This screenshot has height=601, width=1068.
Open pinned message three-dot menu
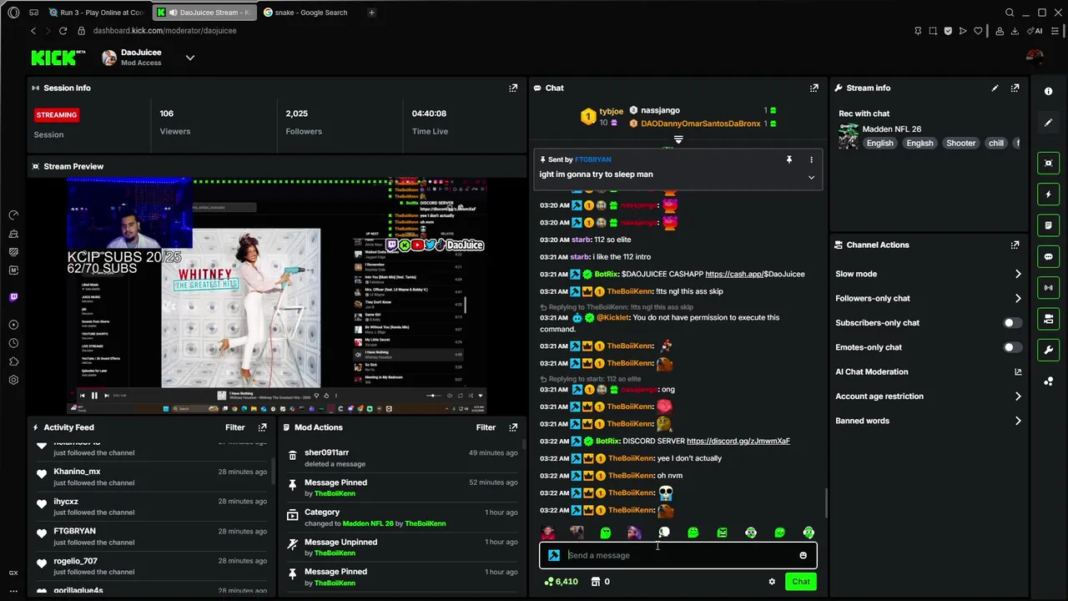[811, 159]
